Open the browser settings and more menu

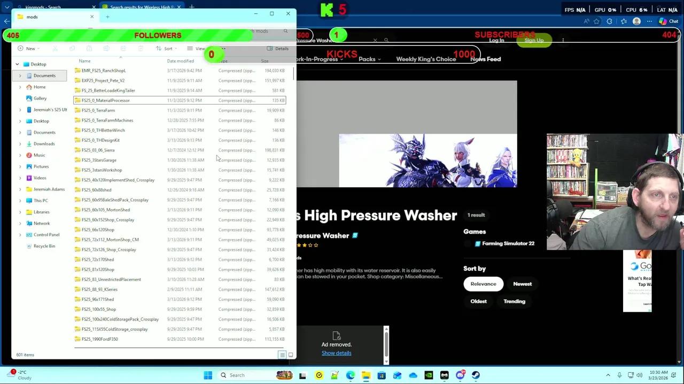coord(649,21)
